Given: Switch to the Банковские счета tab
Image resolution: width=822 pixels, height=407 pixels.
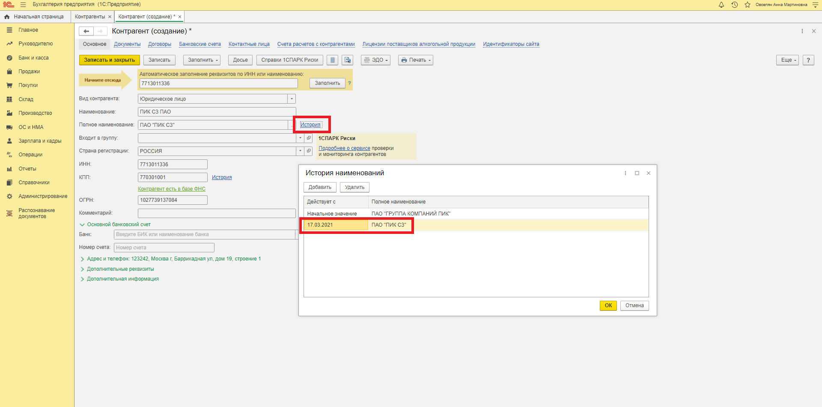Looking at the screenshot, I should [200, 44].
